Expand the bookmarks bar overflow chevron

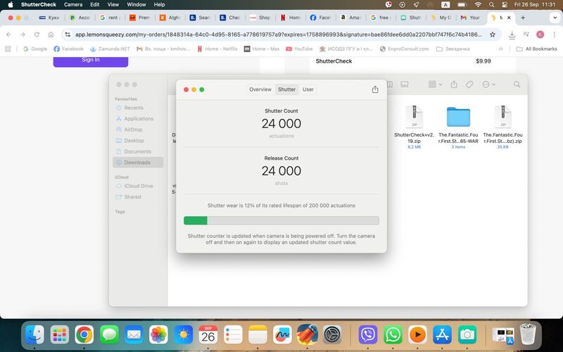click(500, 49)
